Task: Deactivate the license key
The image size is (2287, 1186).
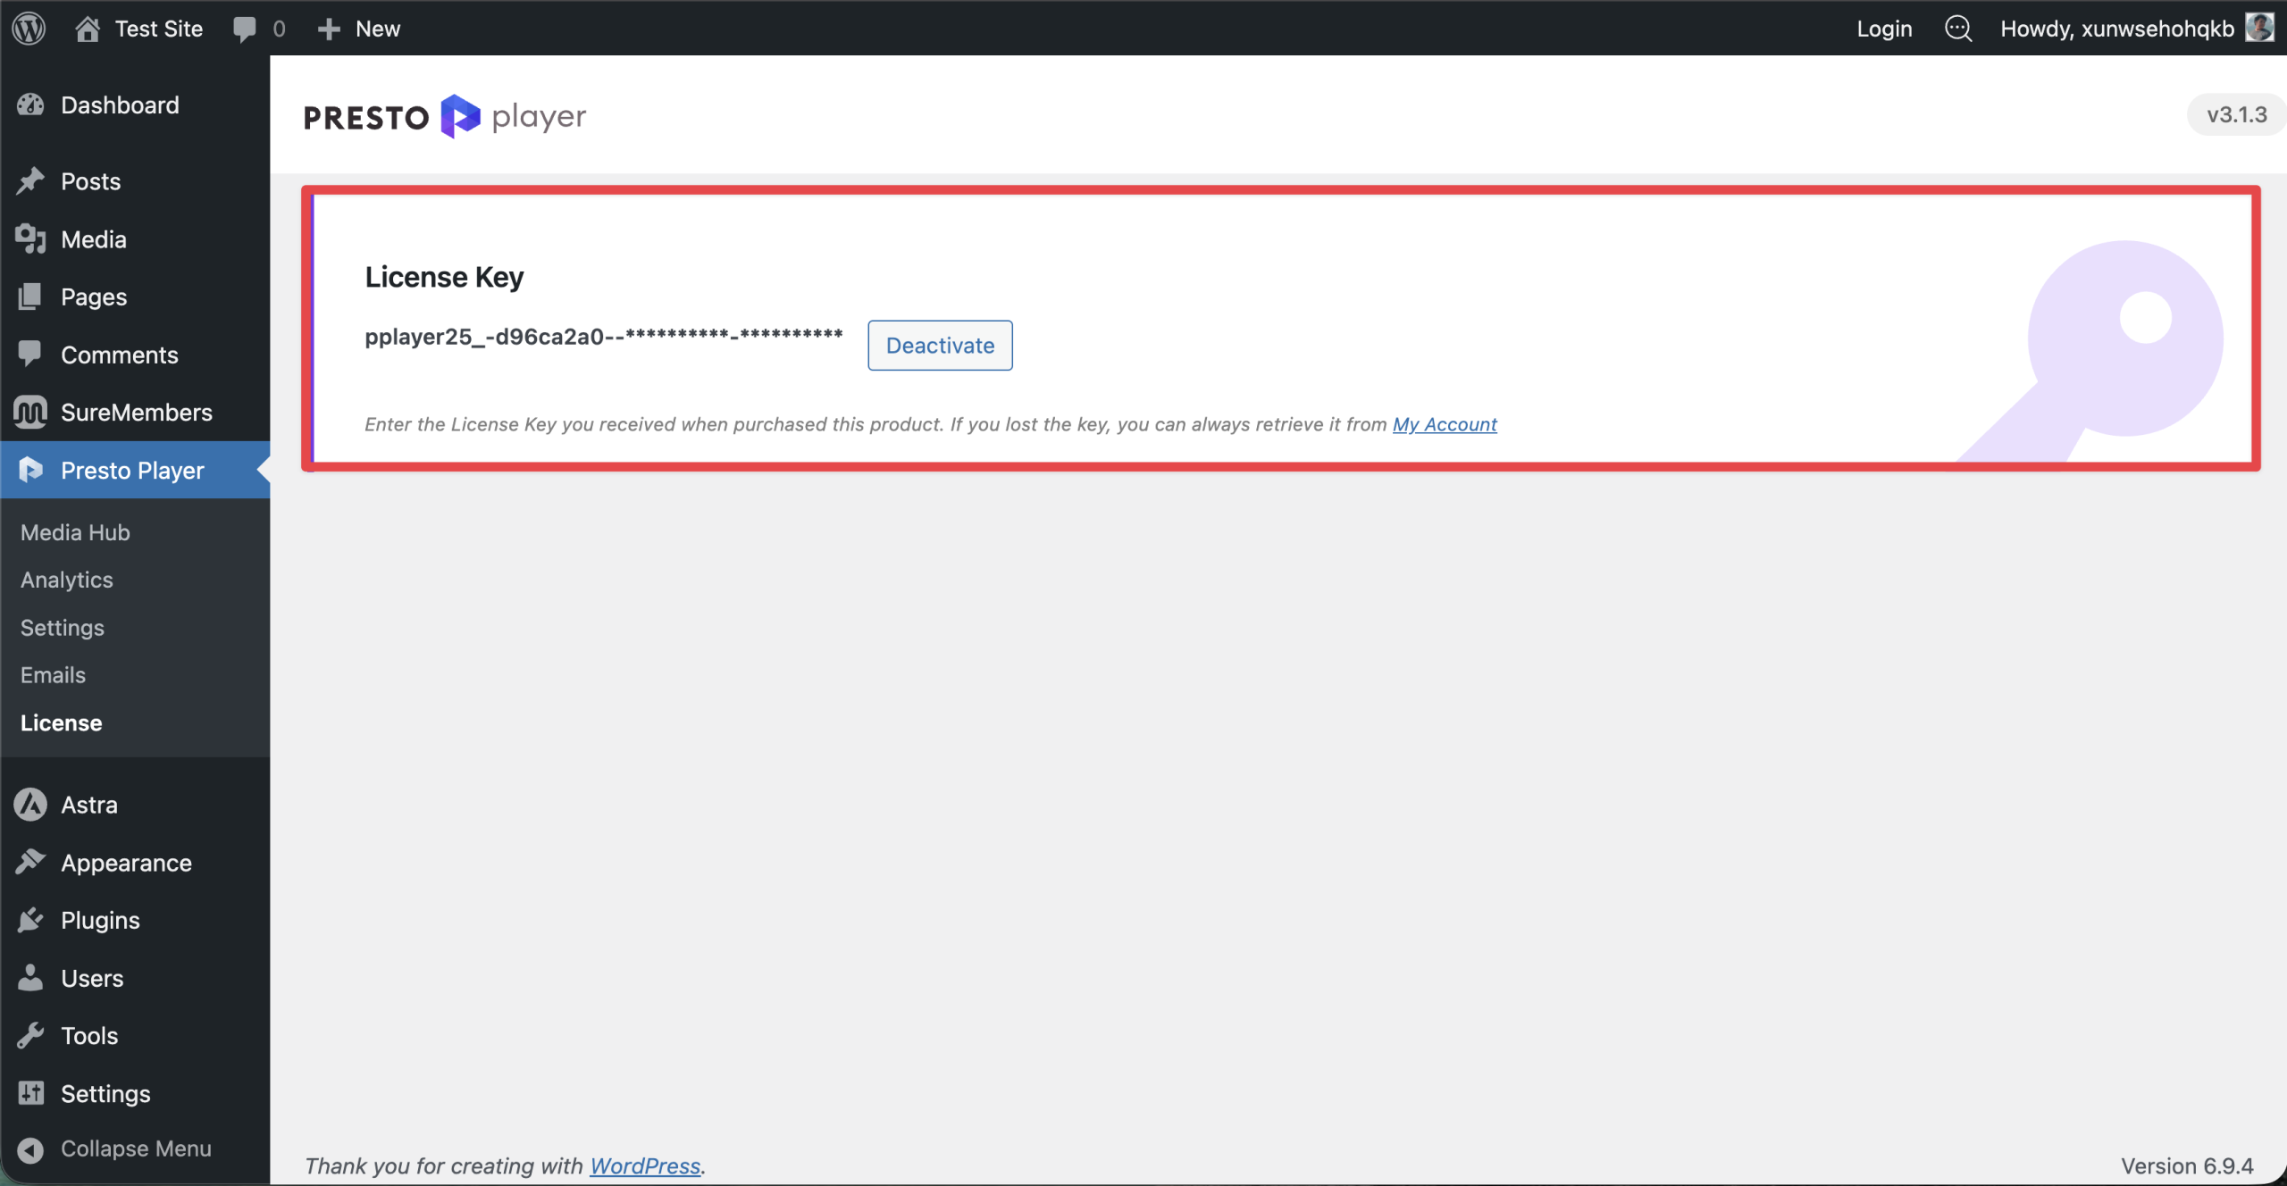Action: tap(939, 345)
